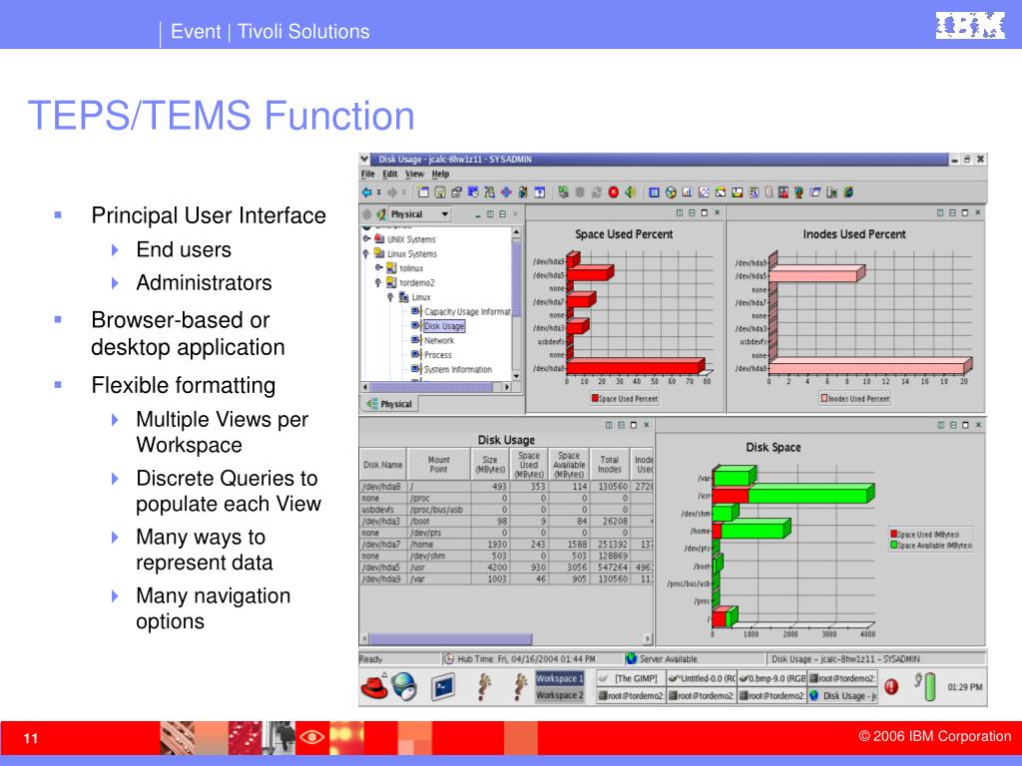Screen dimensions: 1022x766
Task: Click the /dev/hda7 cell in the table
Action: pyautogui.click(x=382, y=544)
